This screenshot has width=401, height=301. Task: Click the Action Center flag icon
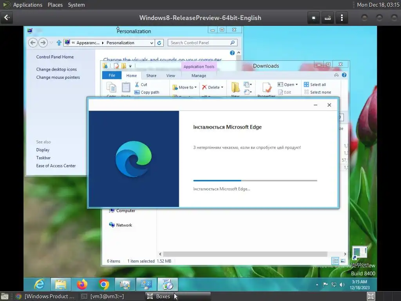(x=325, y=285)
